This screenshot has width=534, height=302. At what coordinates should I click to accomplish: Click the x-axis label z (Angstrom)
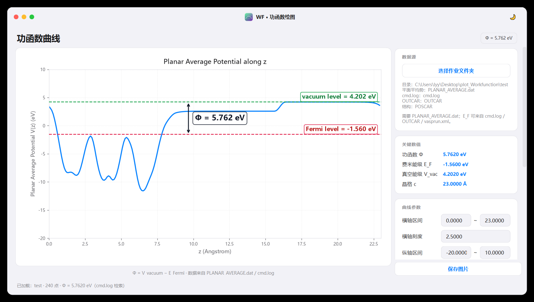coord(215,251)
